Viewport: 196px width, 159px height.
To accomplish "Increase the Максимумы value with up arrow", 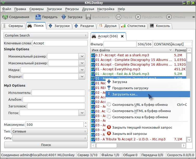I will pos(86,123).
